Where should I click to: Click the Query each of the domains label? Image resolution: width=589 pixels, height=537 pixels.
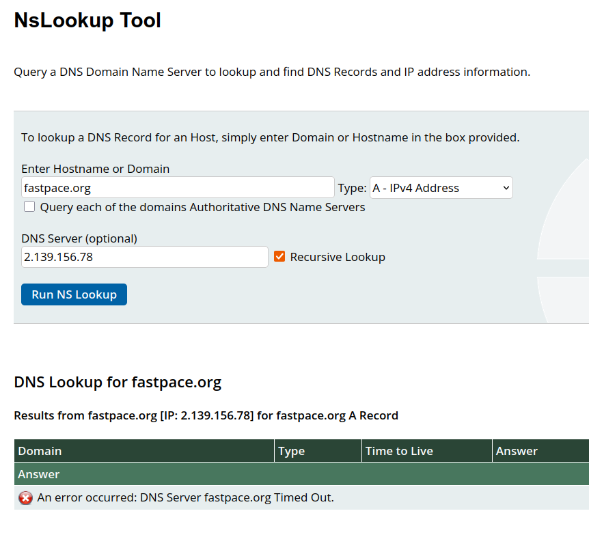pos(202,207)
